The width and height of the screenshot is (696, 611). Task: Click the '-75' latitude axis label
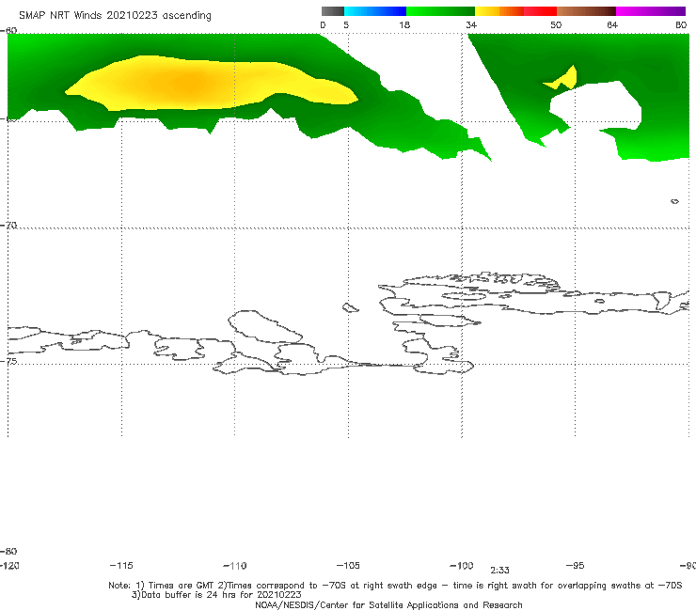click(8, 361)
